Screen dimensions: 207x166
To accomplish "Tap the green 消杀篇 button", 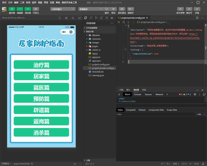I will [x=41, y=132].
